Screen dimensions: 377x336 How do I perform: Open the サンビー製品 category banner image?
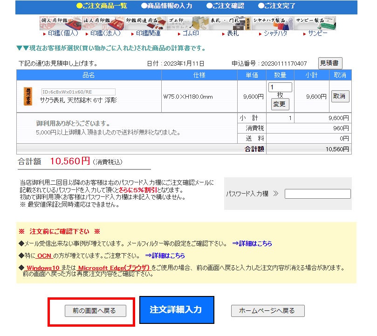tap(315, 23)
